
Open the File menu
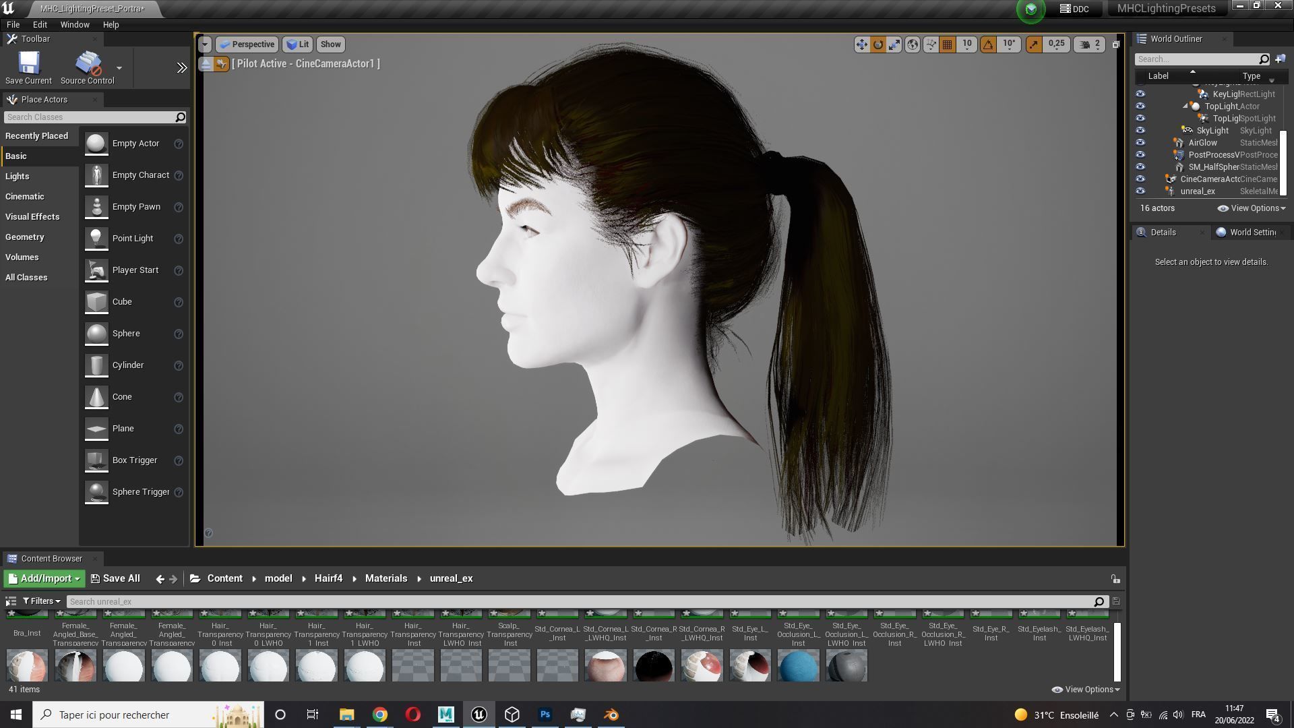[x=13, y=25]
